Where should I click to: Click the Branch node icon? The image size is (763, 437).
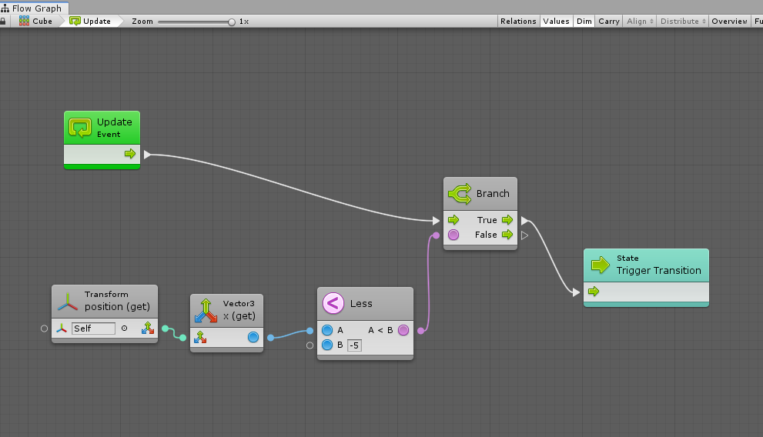460,193
